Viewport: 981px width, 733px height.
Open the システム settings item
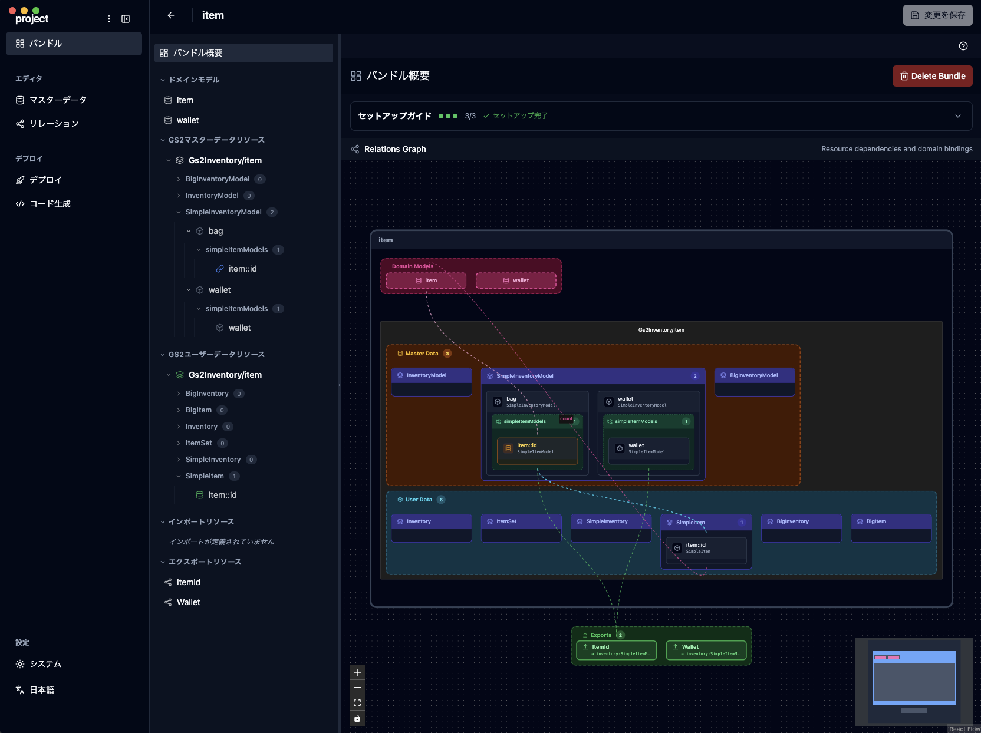(45, 664)
